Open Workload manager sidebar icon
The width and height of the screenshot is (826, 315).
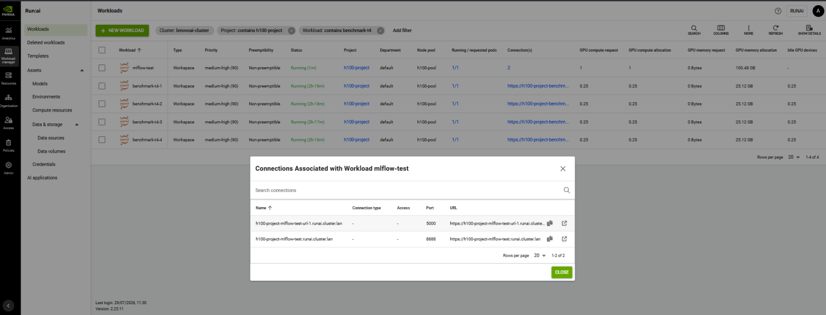8,56
